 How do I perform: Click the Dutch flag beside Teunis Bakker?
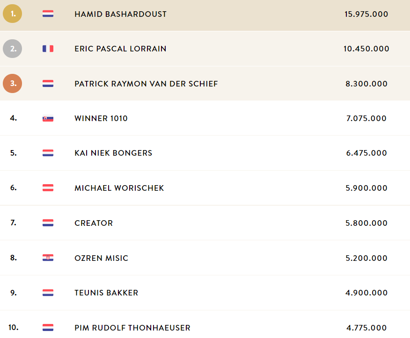point(48,293)
